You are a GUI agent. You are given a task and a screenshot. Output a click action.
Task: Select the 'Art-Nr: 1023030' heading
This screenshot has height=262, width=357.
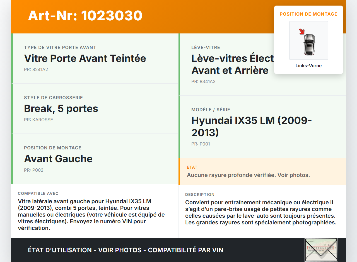(x=85, y=16)
